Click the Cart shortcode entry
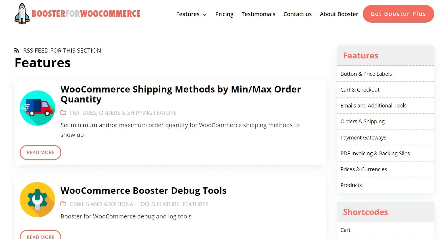Image resolution: width=444 pixels, height=239 pixels. coord(345,230)
